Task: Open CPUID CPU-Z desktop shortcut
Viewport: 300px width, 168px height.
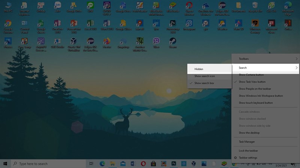Action: 107,9
